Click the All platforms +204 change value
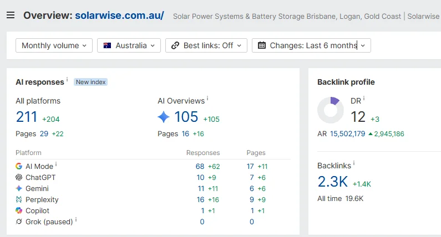 [51, 120]
